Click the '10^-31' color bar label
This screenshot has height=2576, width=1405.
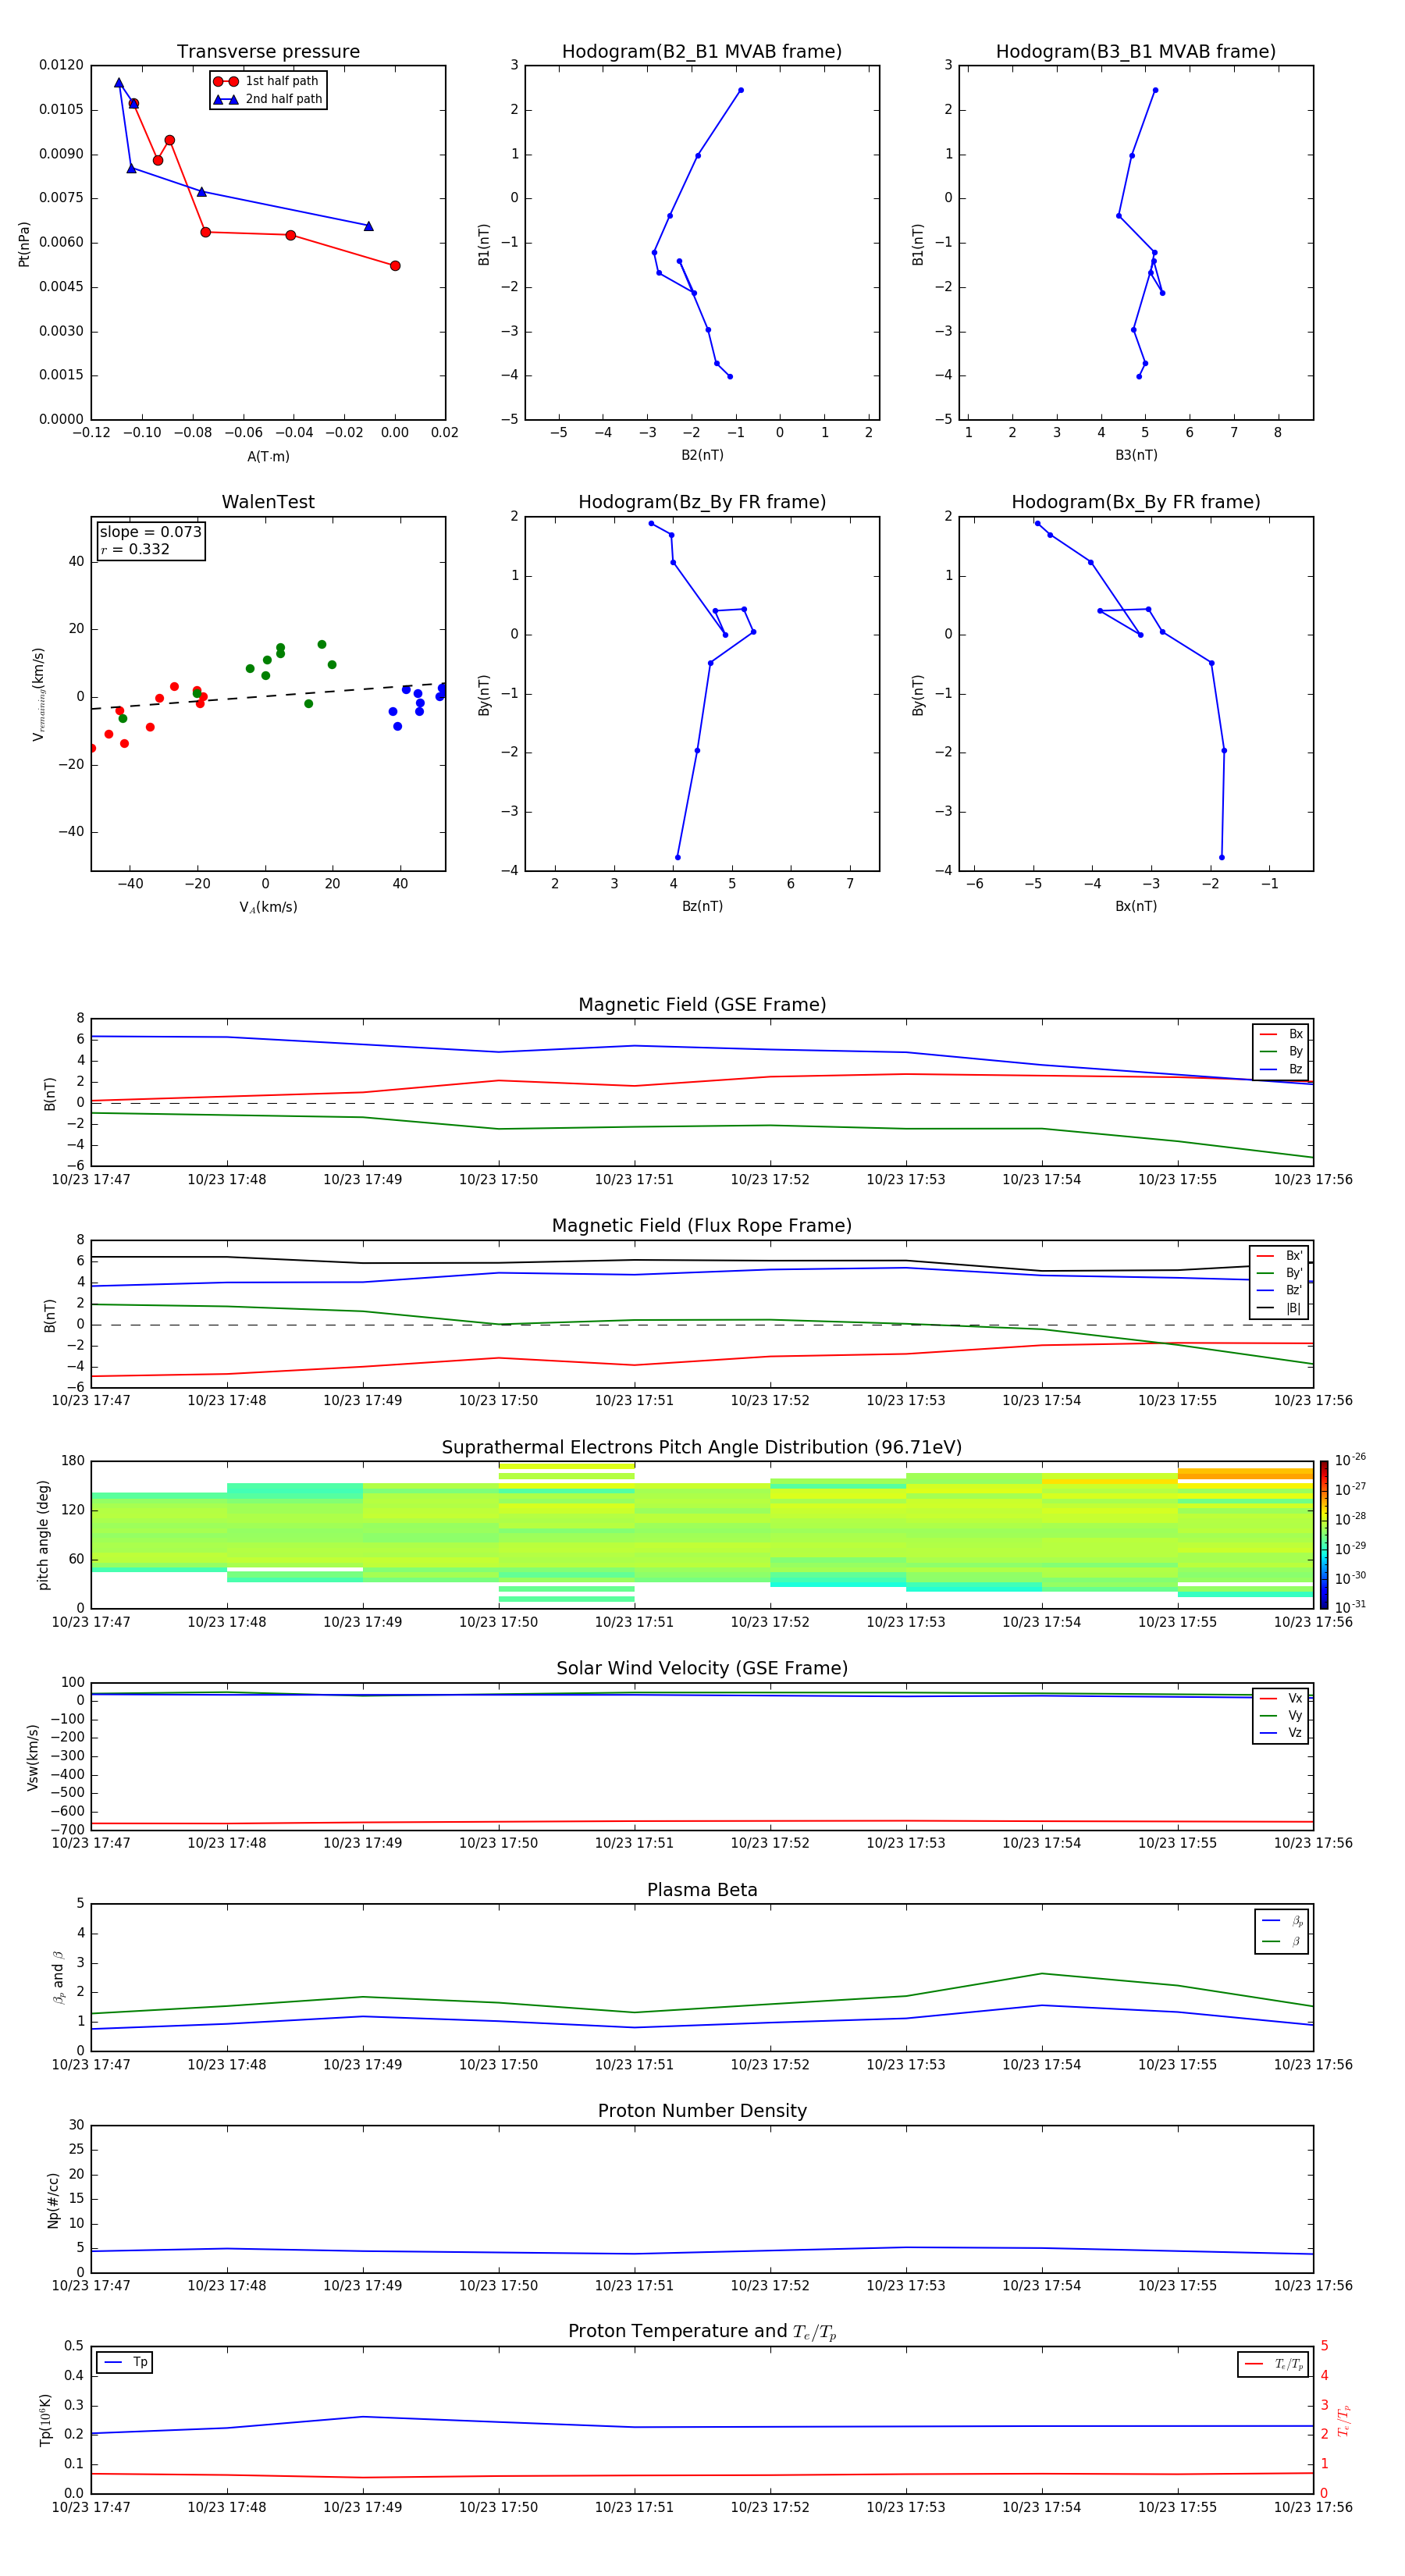tap(1350, 1607)
